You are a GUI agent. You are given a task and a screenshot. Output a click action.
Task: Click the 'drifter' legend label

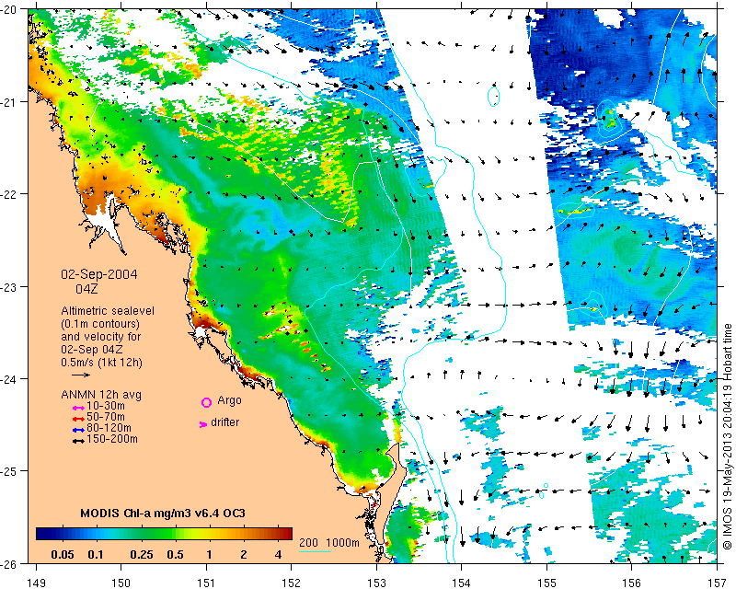(x=225, y=422)
